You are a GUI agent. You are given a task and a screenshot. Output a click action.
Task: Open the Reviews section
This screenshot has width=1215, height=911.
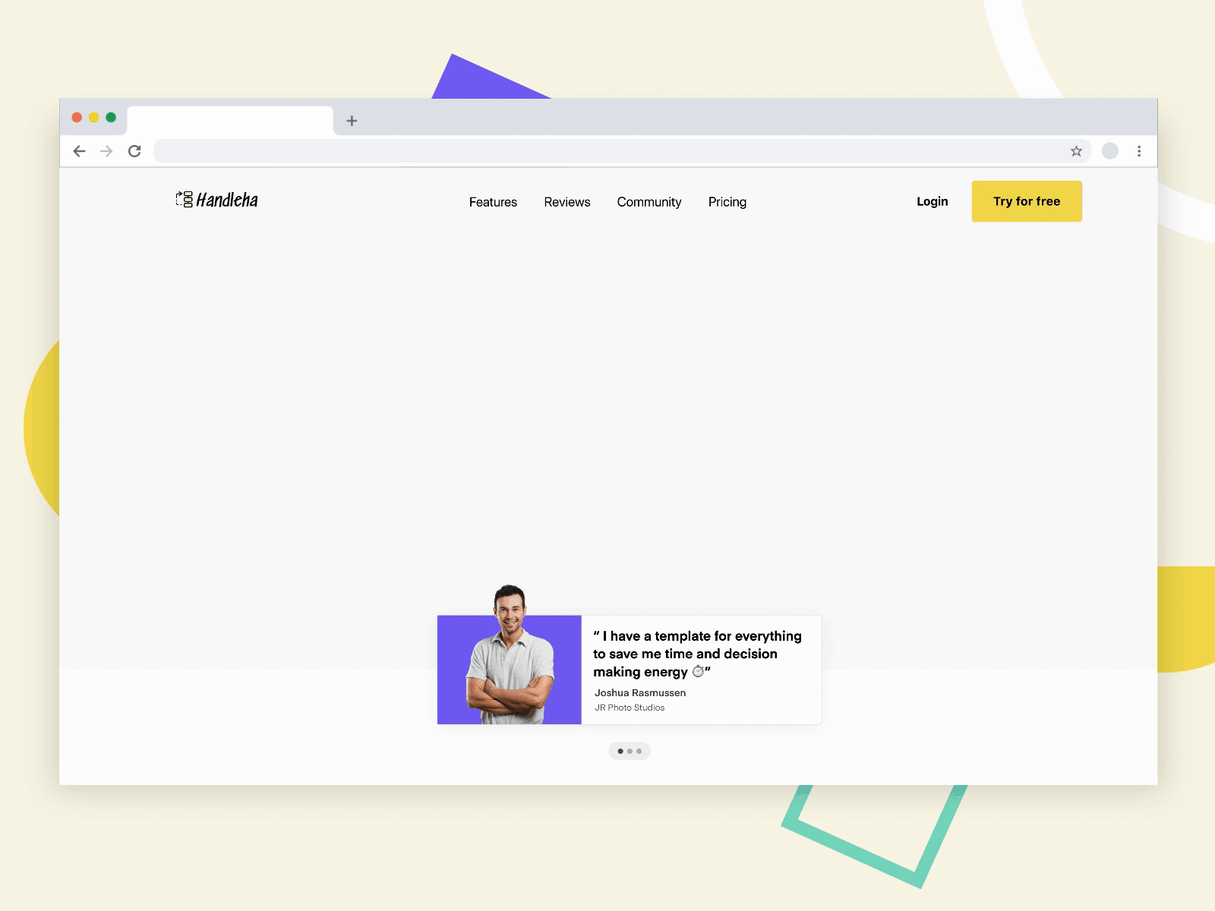(x=566, y=202)
